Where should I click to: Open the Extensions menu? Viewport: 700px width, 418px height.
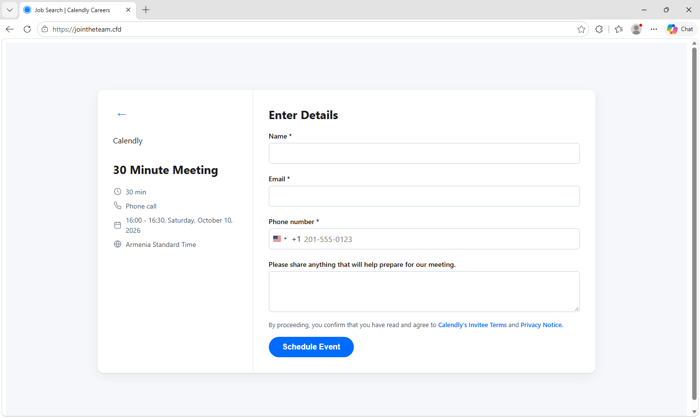[x=599, y=29]
